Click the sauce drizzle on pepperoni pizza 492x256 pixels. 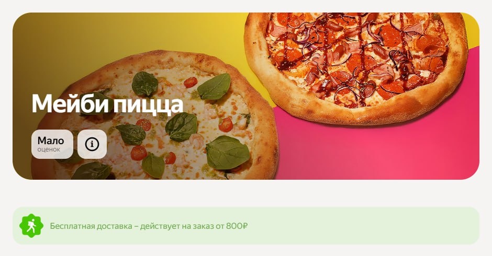coord(361,63)
